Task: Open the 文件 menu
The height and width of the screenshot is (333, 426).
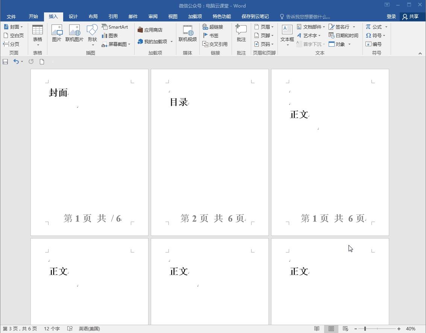Action: 11,16
